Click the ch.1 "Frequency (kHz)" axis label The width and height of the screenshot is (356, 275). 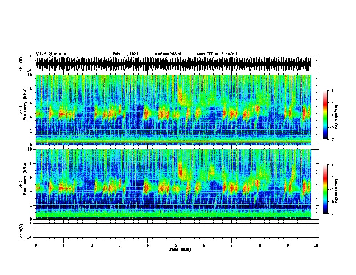click(25, 104)
